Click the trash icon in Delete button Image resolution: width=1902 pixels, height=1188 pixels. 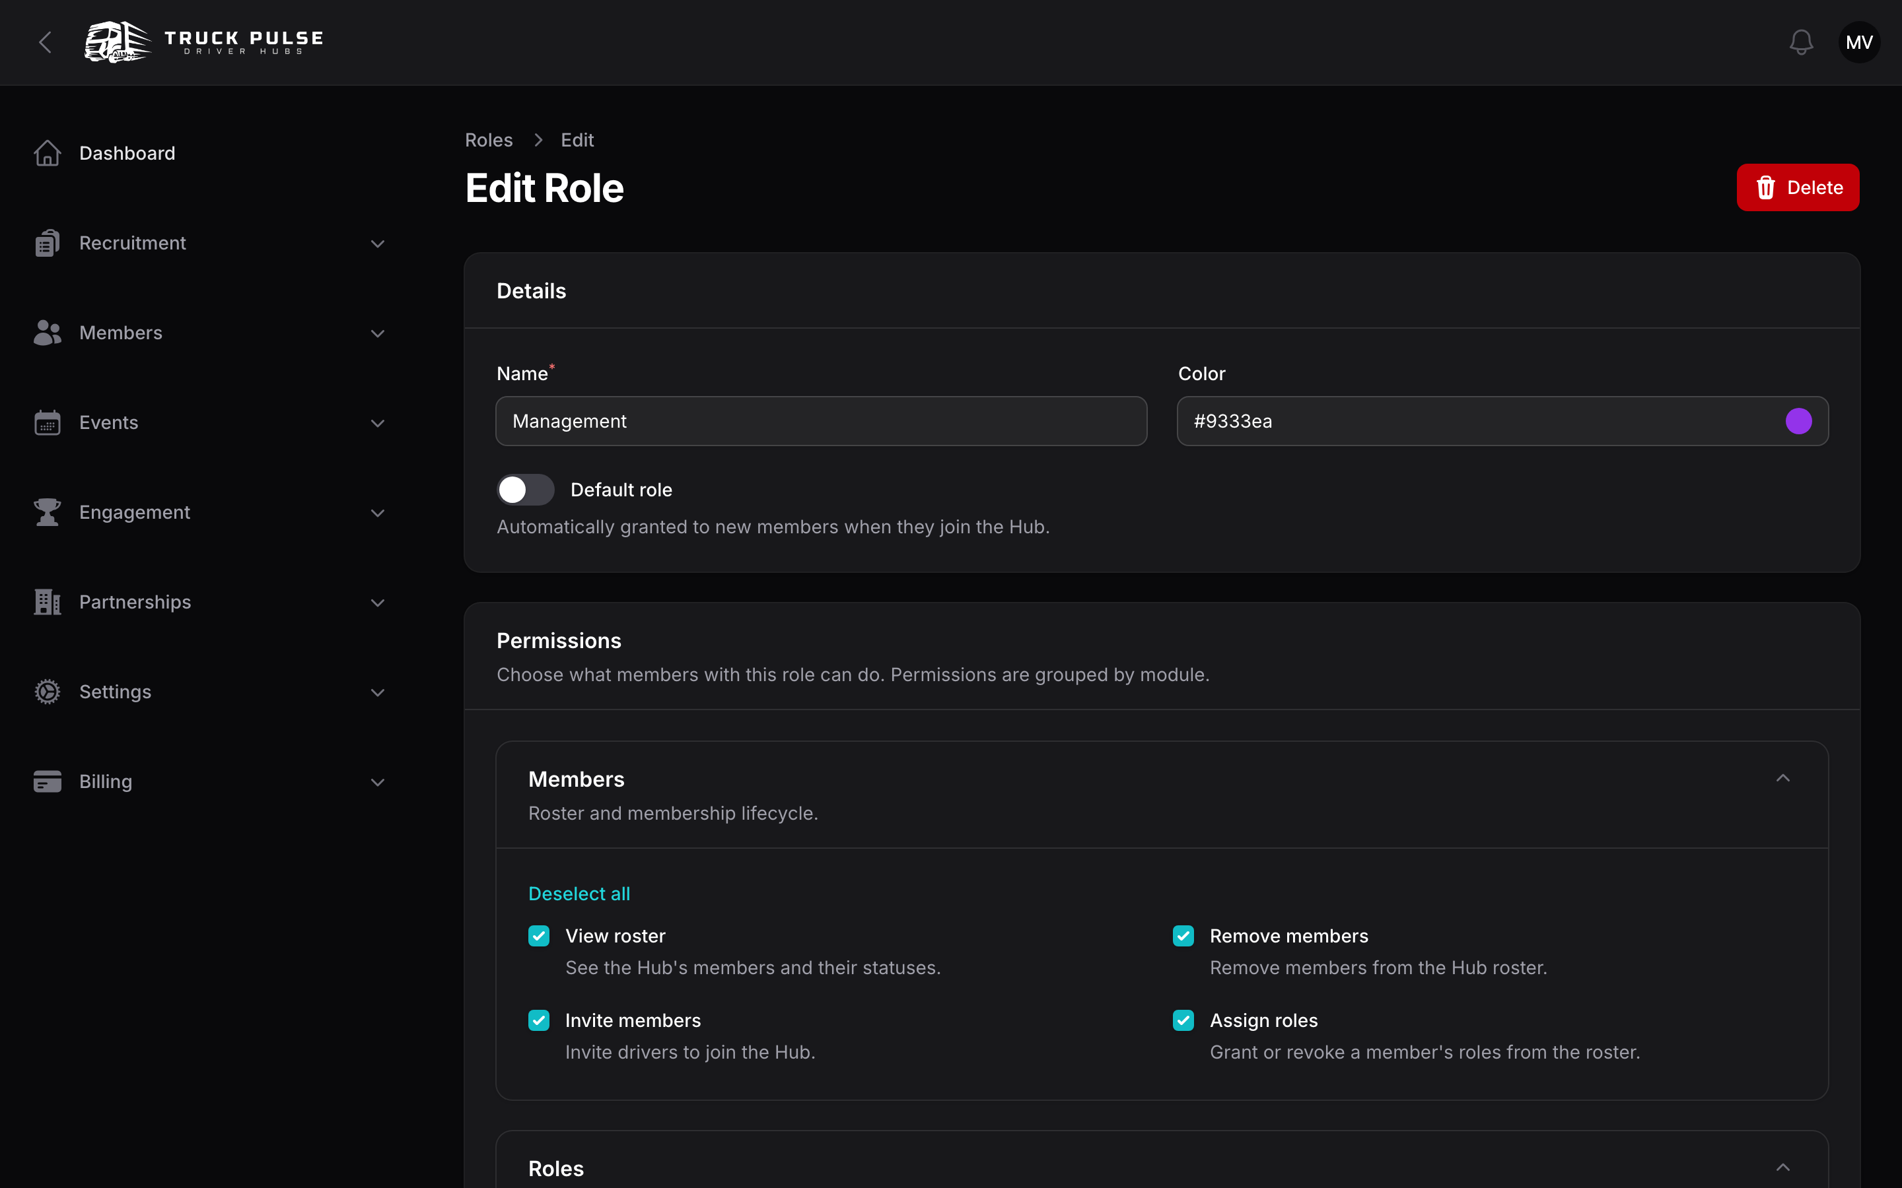1766,188
